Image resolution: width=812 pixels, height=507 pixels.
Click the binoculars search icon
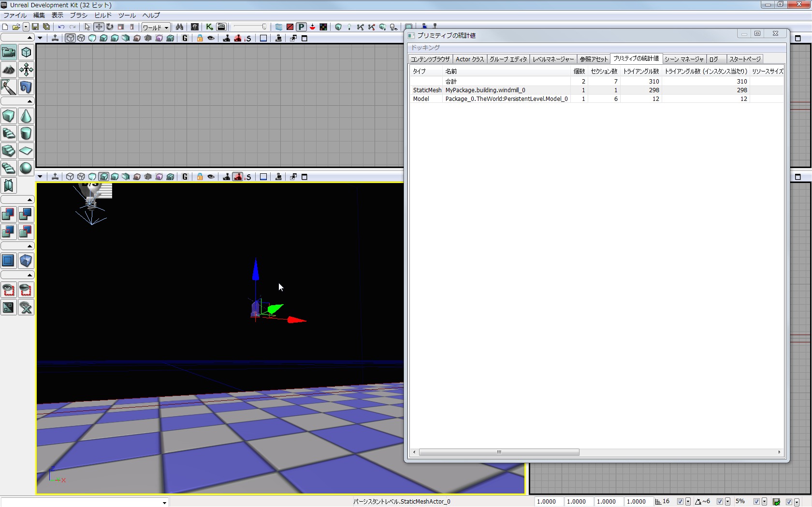[179, 27]
